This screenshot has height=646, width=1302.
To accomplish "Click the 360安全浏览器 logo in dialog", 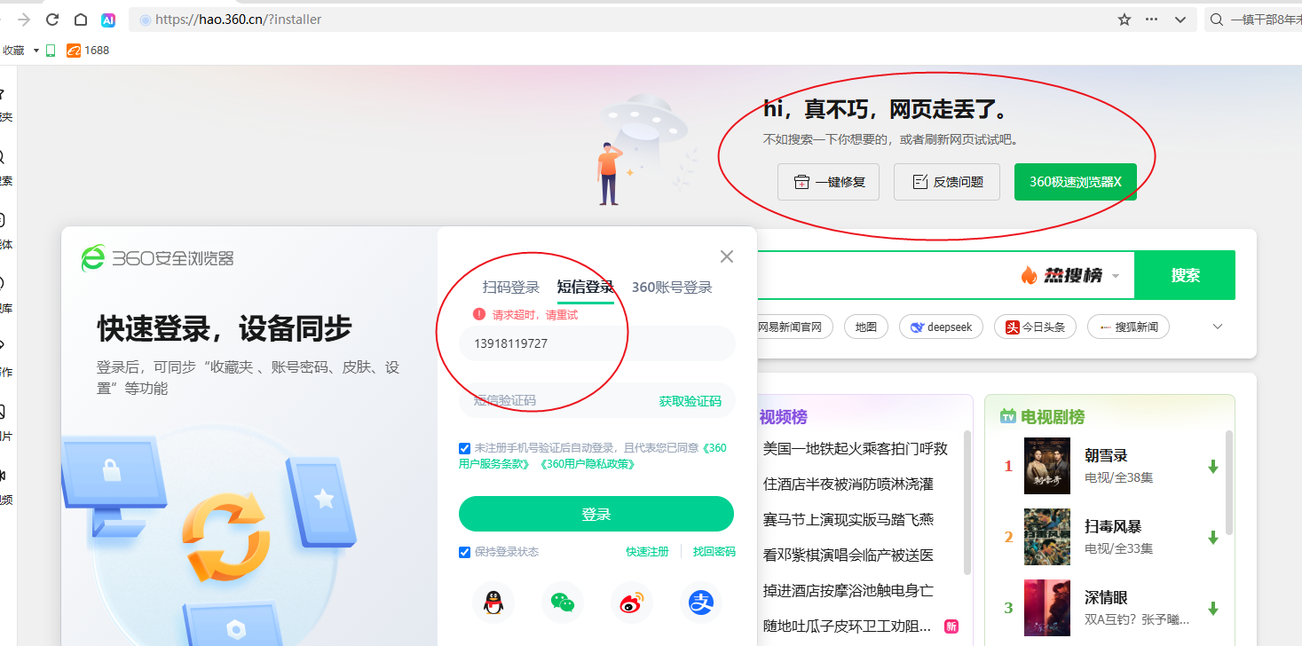I will coord(158,258).
